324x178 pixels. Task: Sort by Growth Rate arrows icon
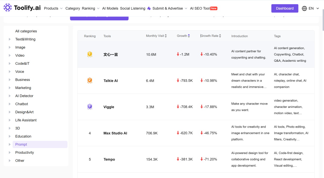[x=220, y=36]
